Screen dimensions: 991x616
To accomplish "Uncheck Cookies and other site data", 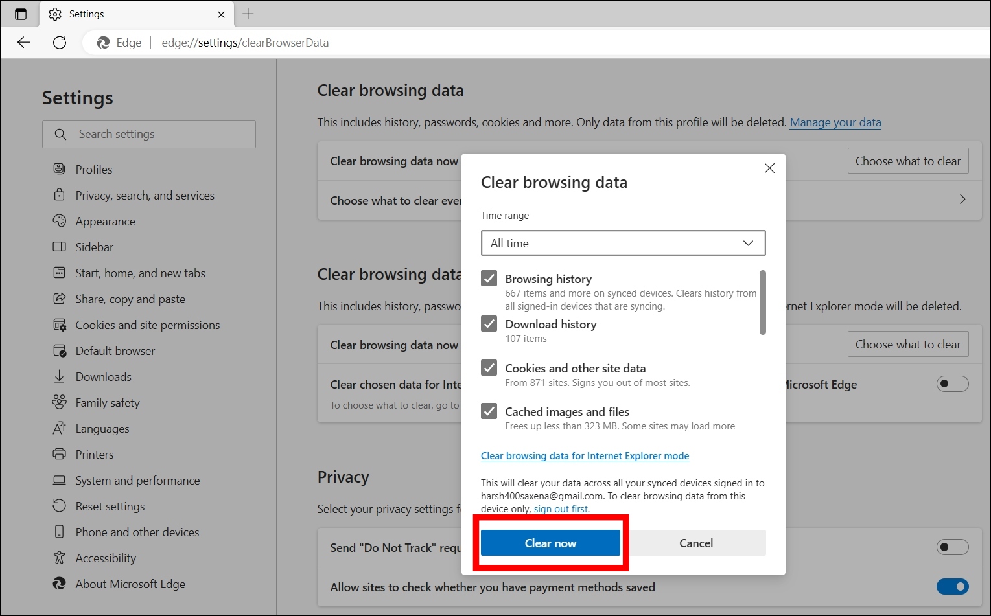I will [x=489, y=368].
